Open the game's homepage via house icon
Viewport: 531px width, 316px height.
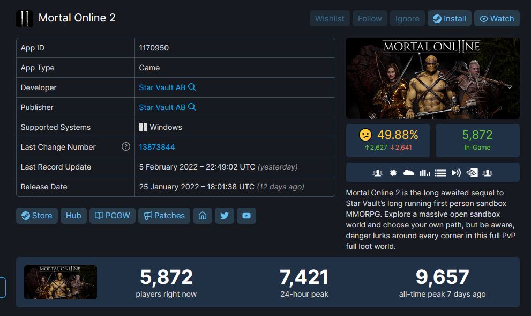pyautogui.click(x=203, y=216)
